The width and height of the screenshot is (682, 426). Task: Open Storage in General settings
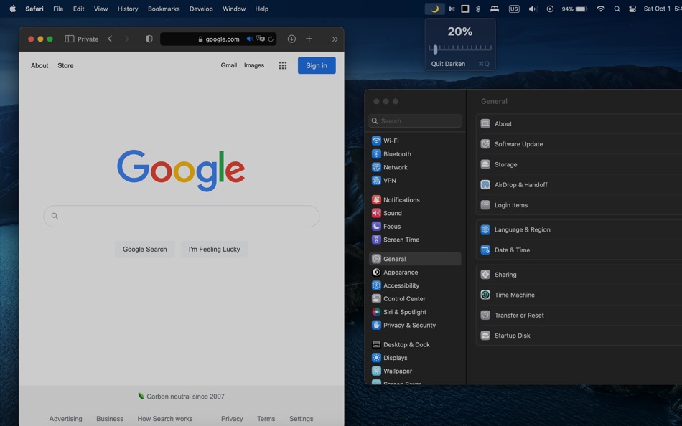[x=579, y=164]
